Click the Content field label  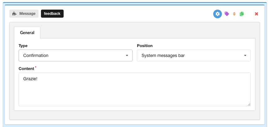(26, 68)
